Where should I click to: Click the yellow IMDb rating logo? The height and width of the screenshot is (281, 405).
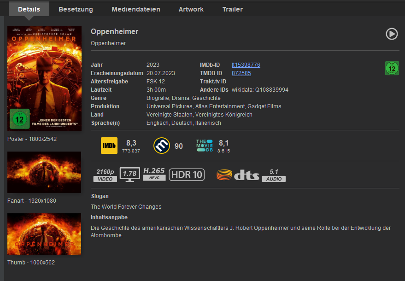coord(109,146)
